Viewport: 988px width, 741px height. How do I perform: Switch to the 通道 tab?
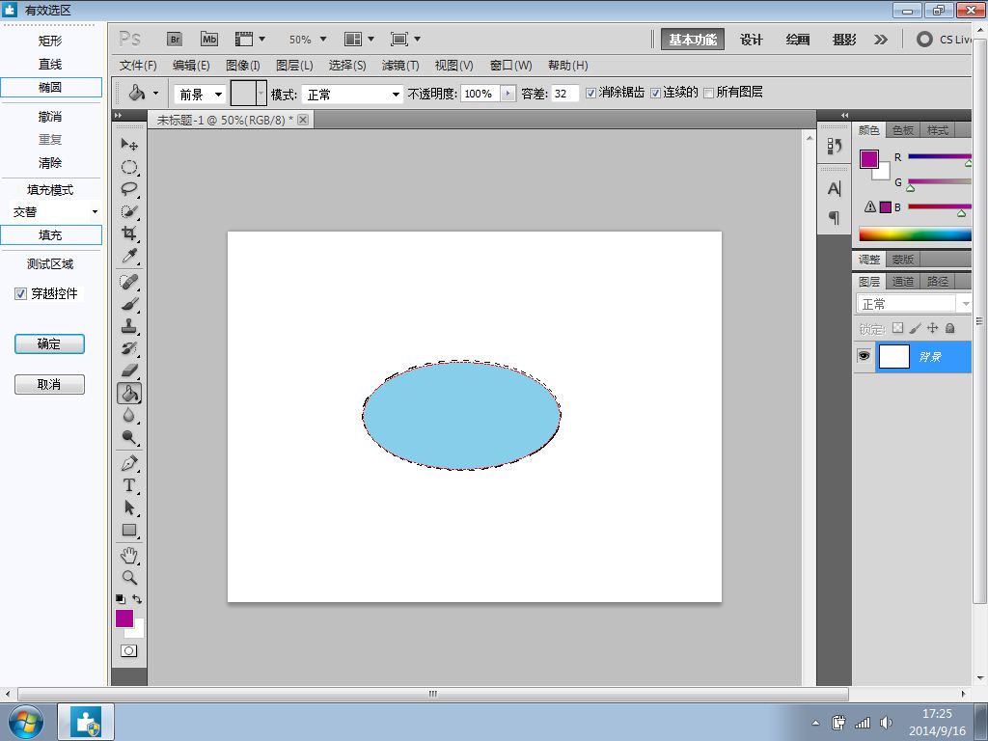pyautogui.click(x=903, y=282)
